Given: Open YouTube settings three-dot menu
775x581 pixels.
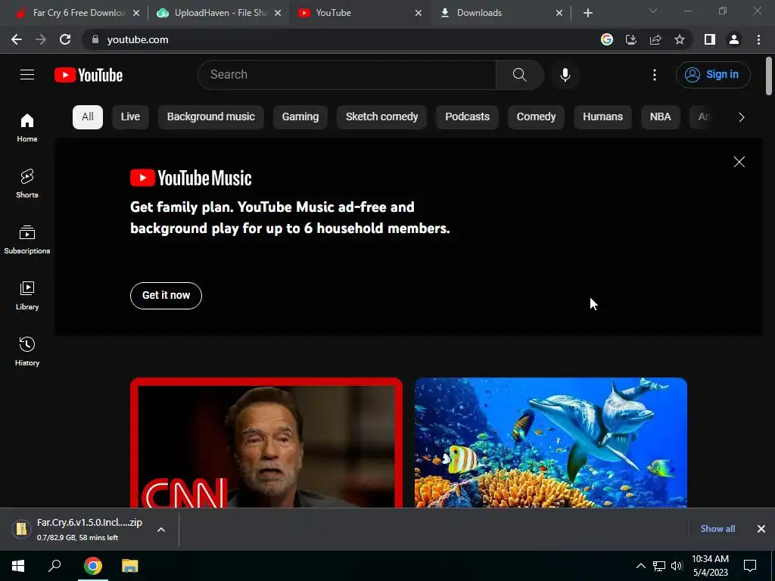Looking at the screenshot, I should click(655, 75).
